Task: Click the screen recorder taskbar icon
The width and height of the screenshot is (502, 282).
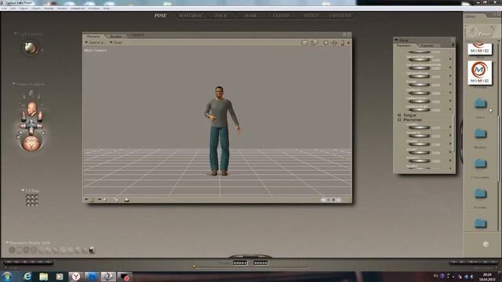Action: (x=124, y=277)
